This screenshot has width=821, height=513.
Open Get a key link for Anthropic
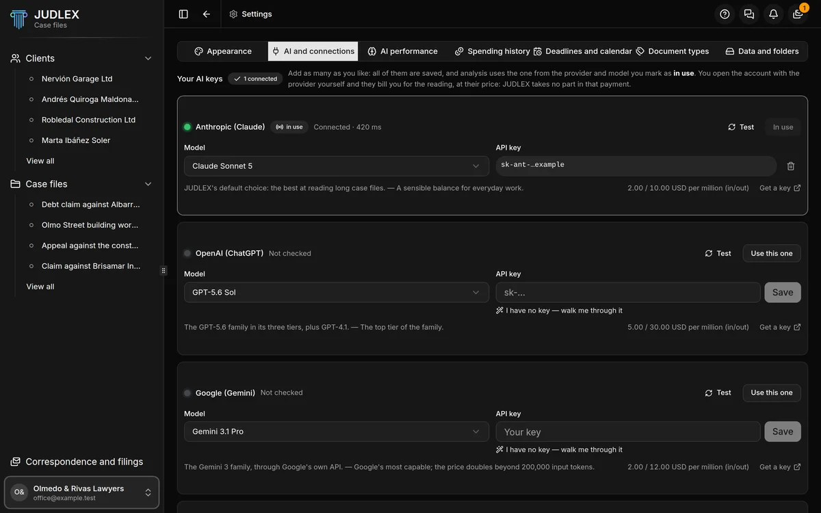780,188
